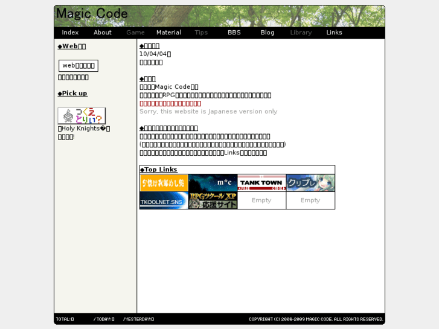Viewport: 439px width, 329px height.
Task: Open the BBS page
Action: (x=234, y=33)
